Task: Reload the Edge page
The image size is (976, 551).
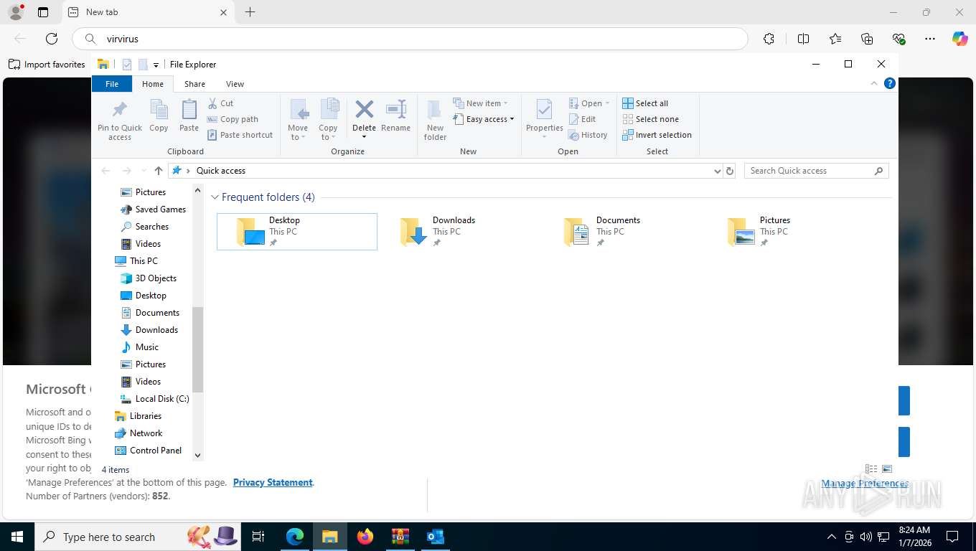Action: (52, 39)
